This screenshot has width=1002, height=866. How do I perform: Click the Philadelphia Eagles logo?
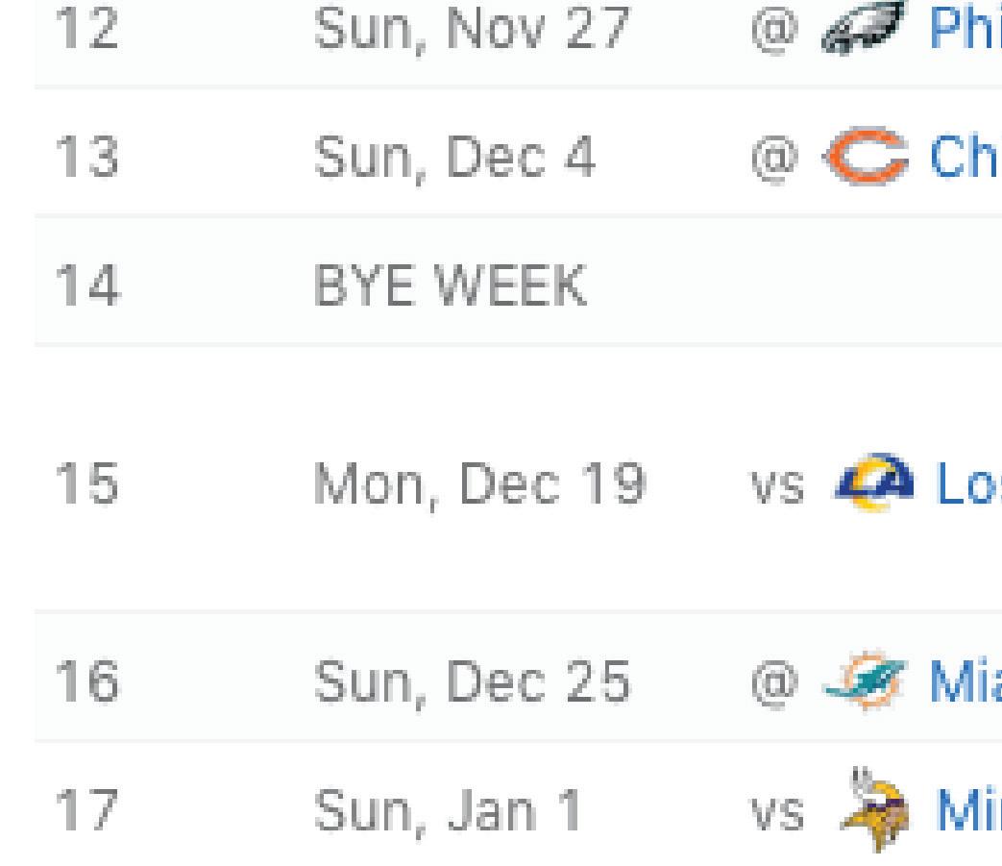pyautogui.click(x=864, y=28)
